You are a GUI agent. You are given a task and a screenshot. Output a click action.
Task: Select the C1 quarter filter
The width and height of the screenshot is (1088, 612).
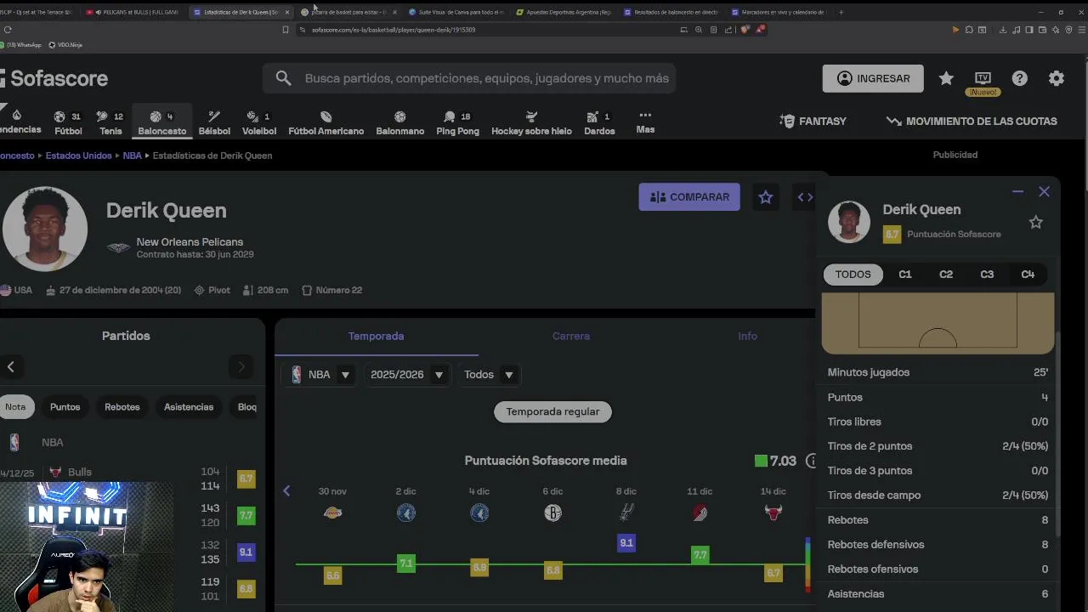905,275
